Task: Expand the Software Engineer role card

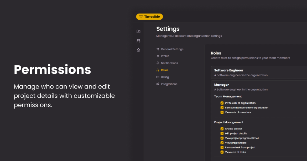Action: 259,72
